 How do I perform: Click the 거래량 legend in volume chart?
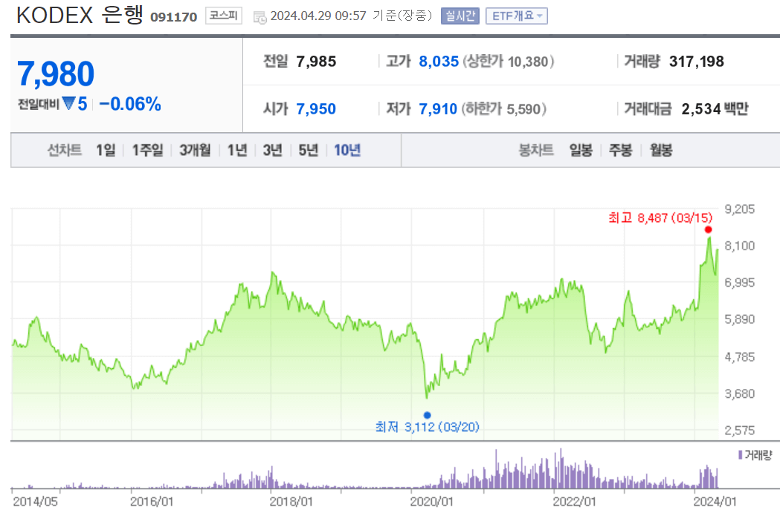pos(755,455)
